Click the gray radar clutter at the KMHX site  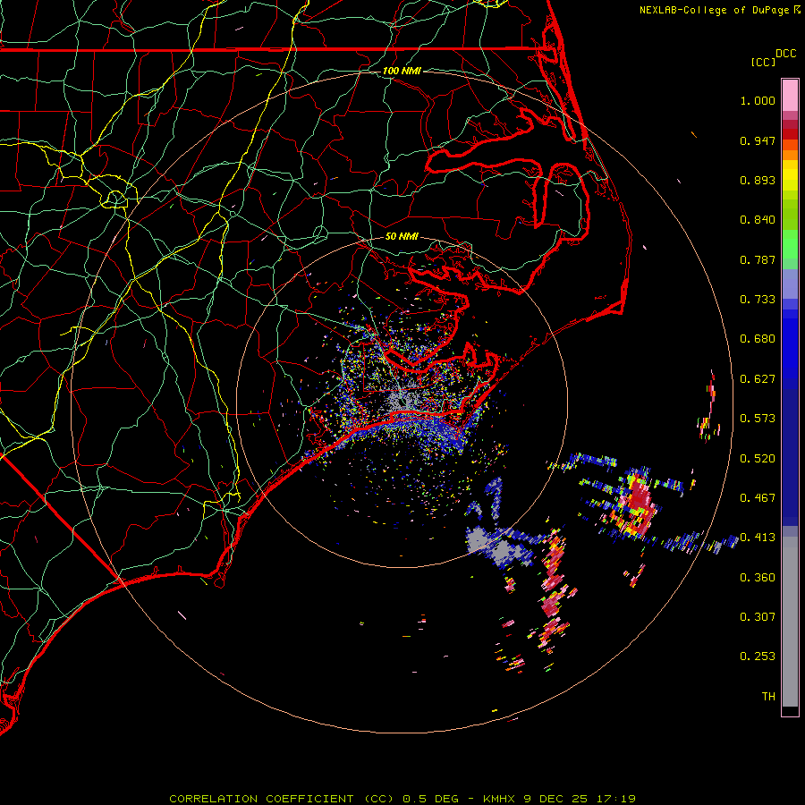coord(403,398)
